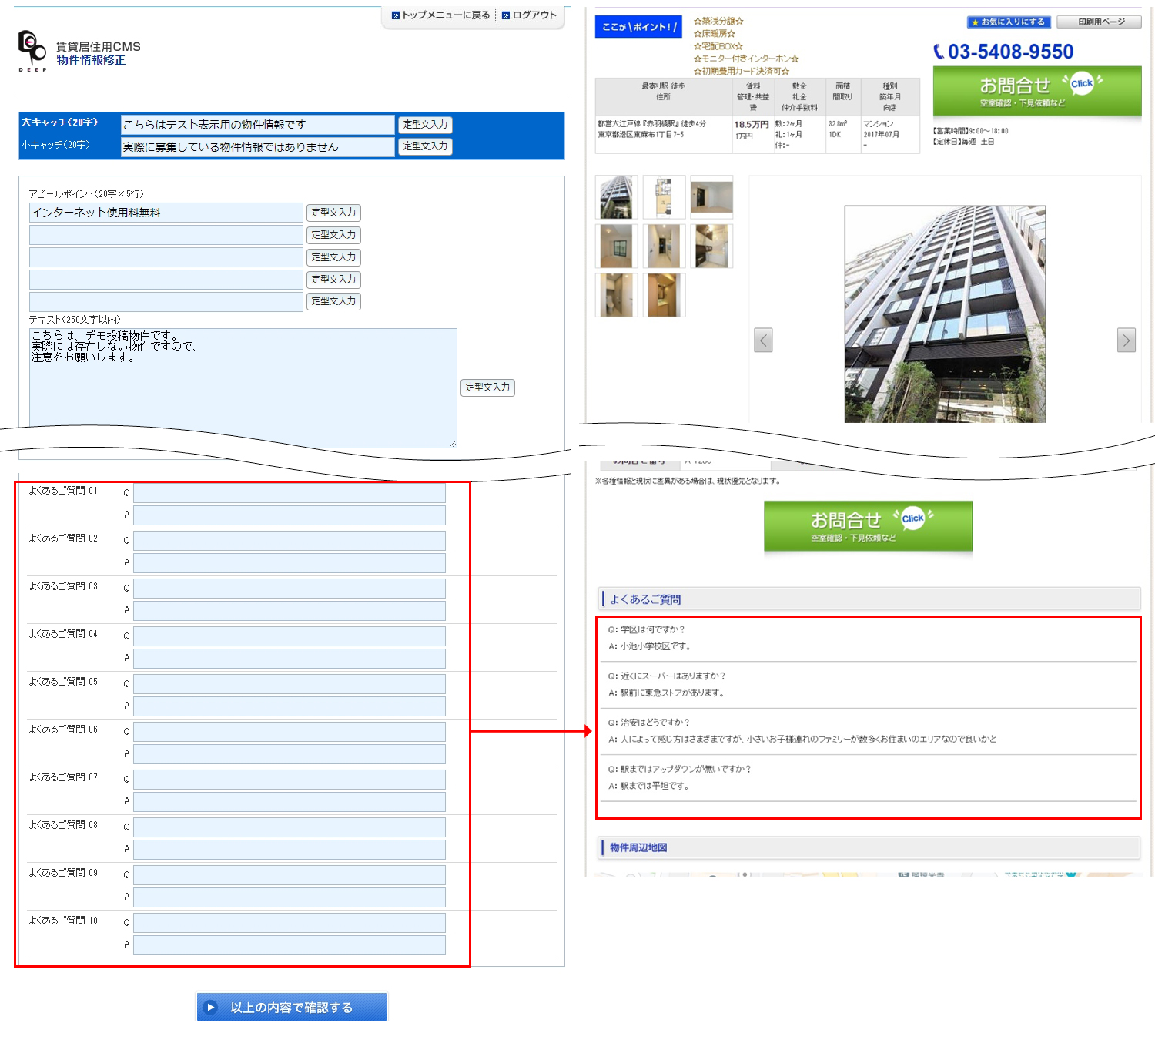Image resolution: width=1155 pixels, height=1040 pixels.
Task: Click 定型文入力 next to 小キャッチ field
Action: (425, 146)
